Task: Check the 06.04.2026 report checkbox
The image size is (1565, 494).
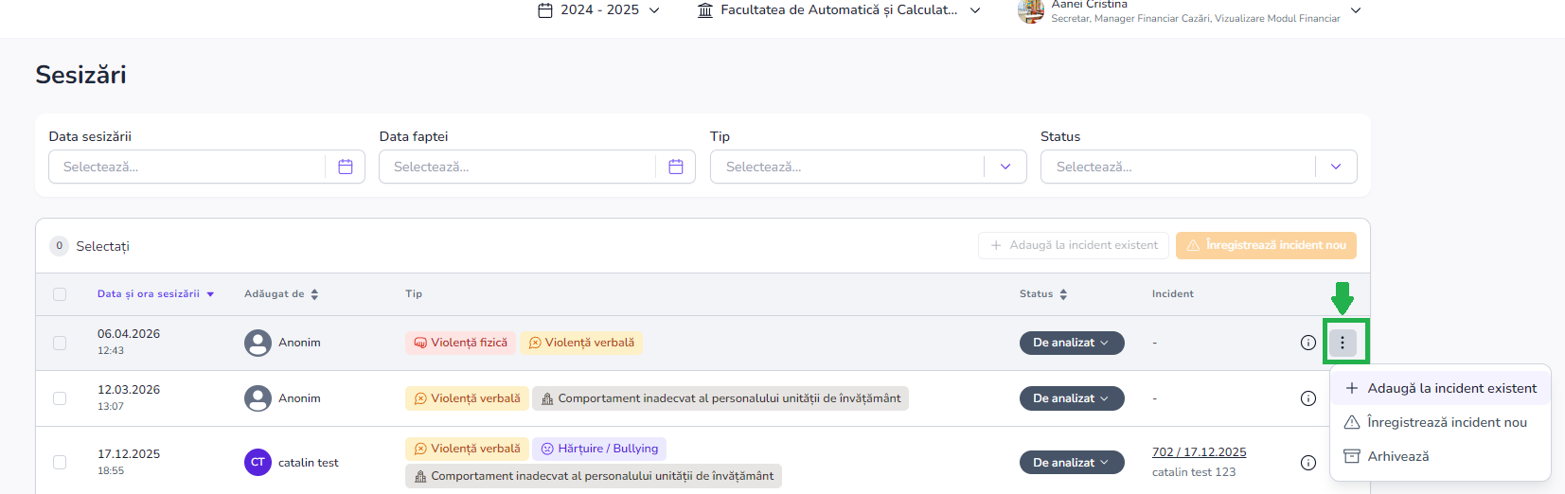Action: pos(60,343)
